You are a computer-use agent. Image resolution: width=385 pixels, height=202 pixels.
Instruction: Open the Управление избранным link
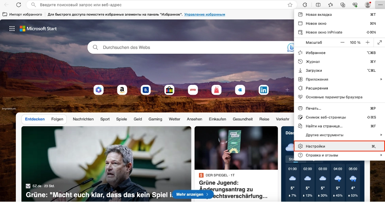[x=204, y=15]
